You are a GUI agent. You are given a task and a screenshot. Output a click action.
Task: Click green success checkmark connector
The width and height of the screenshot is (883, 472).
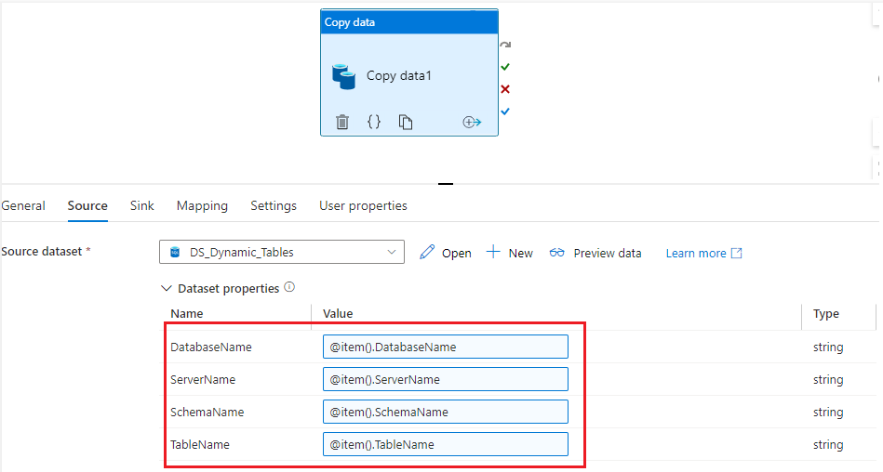point(505,67)
